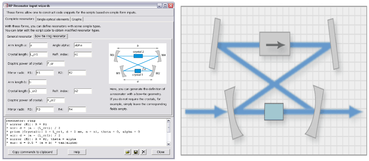Viewport: 369px width, 161px height.
Task: Click the clear X icon beside save
Action: pos(143,152)
